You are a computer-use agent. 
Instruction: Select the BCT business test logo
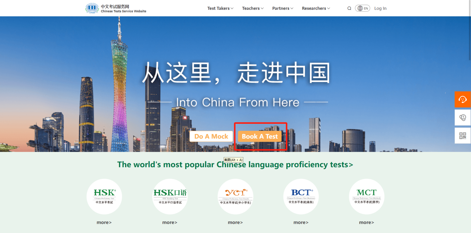tap(301, 196)
